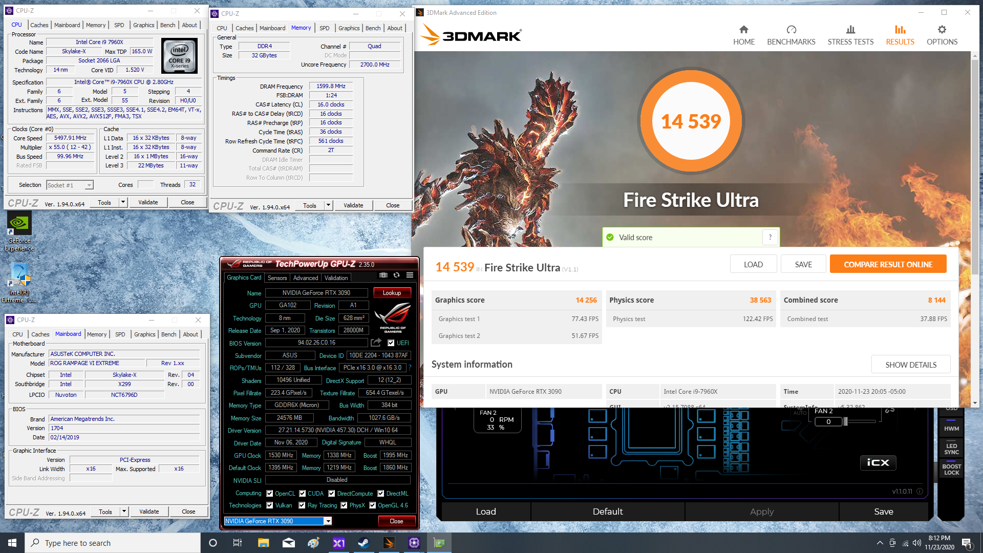Open the GPU-Z hamburger menu
This screenshot has height=553, width=983.
coord(410,275)
